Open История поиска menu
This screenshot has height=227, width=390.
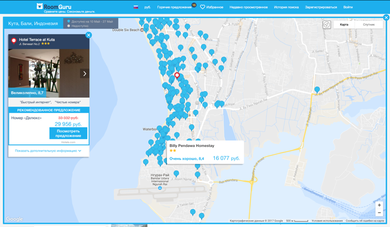tap(286, 7)
